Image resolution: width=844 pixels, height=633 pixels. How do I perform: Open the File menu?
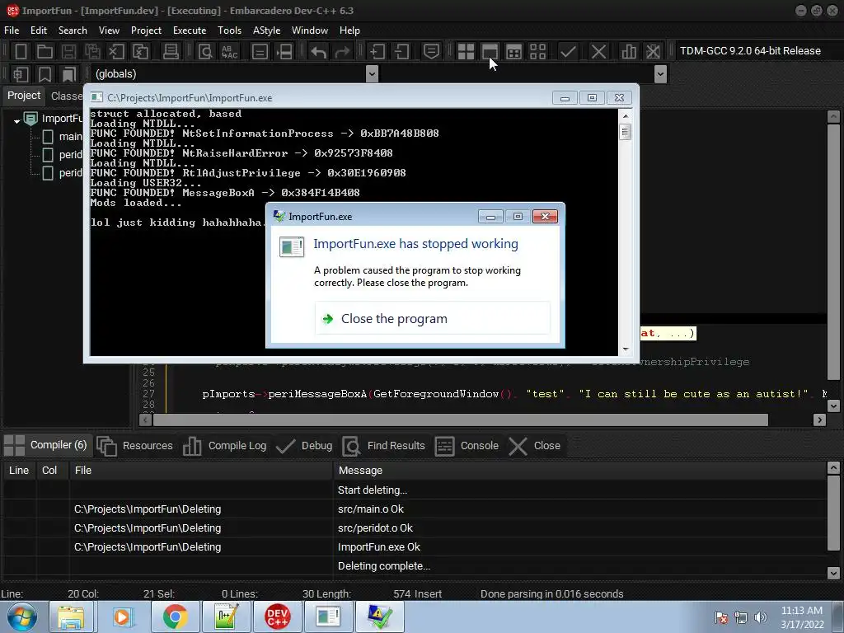tap(12, 30)
